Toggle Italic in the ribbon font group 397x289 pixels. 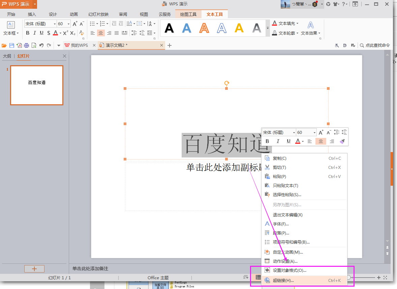34,33
